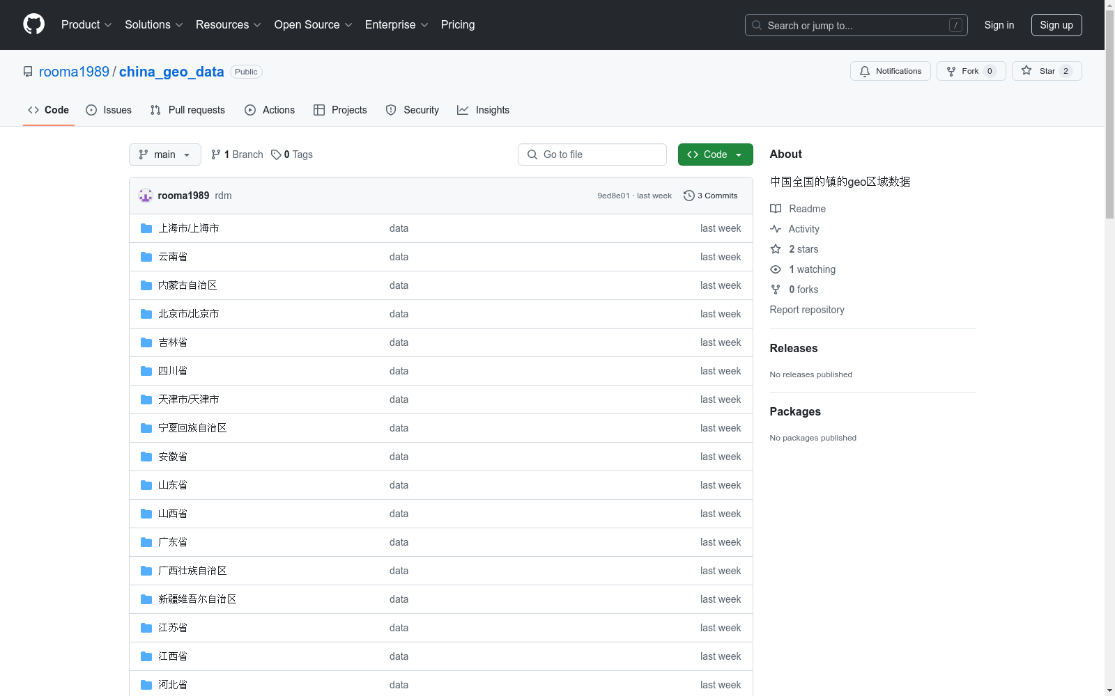Click the book icon beside Readme
This screenshot has width=1115, height=696.
776,209
